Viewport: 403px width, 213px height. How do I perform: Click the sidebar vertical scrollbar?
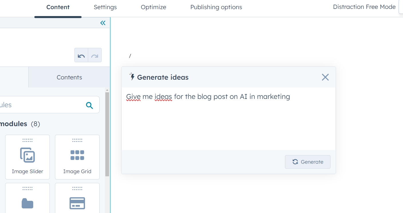pyautogui.click(x=107, y=134)
